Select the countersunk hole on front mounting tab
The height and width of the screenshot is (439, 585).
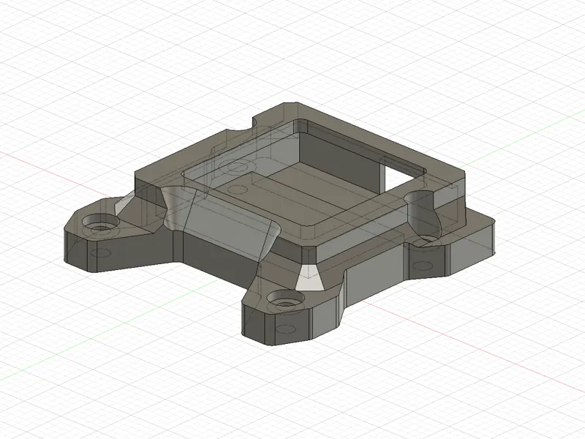[x=285, y=300]
